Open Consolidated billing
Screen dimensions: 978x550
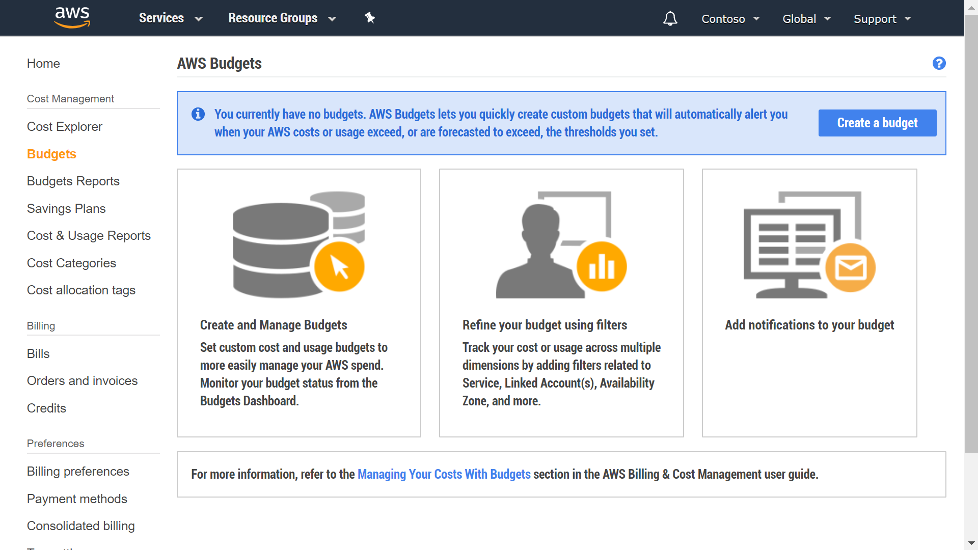80,526
